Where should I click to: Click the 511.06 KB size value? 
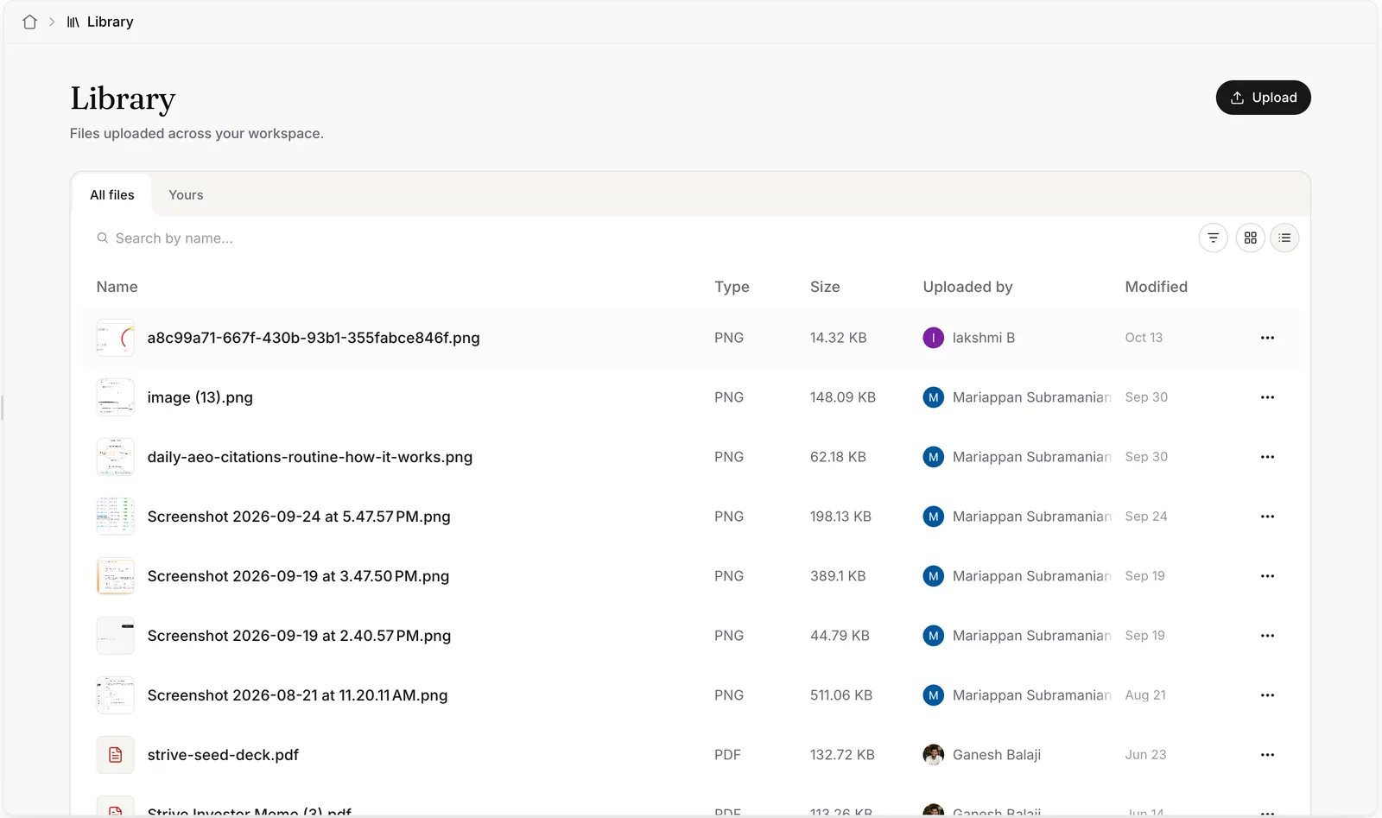(x=841, y=695)
